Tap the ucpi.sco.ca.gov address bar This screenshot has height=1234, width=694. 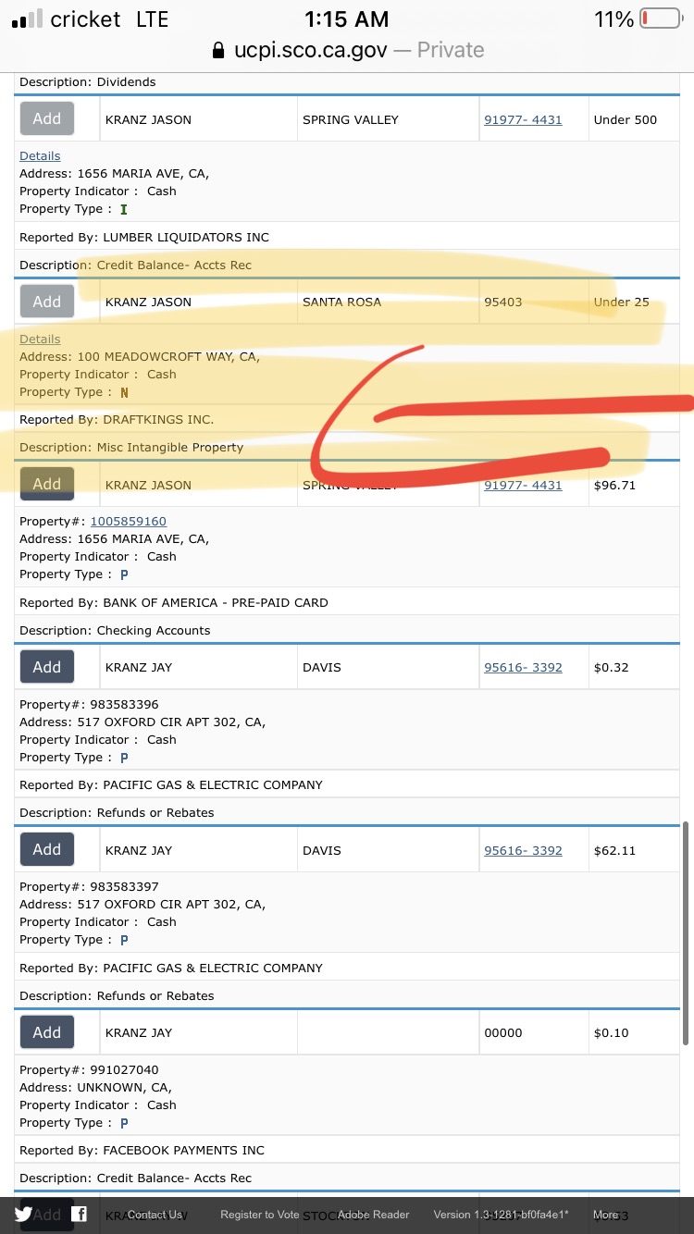(347, 50)
